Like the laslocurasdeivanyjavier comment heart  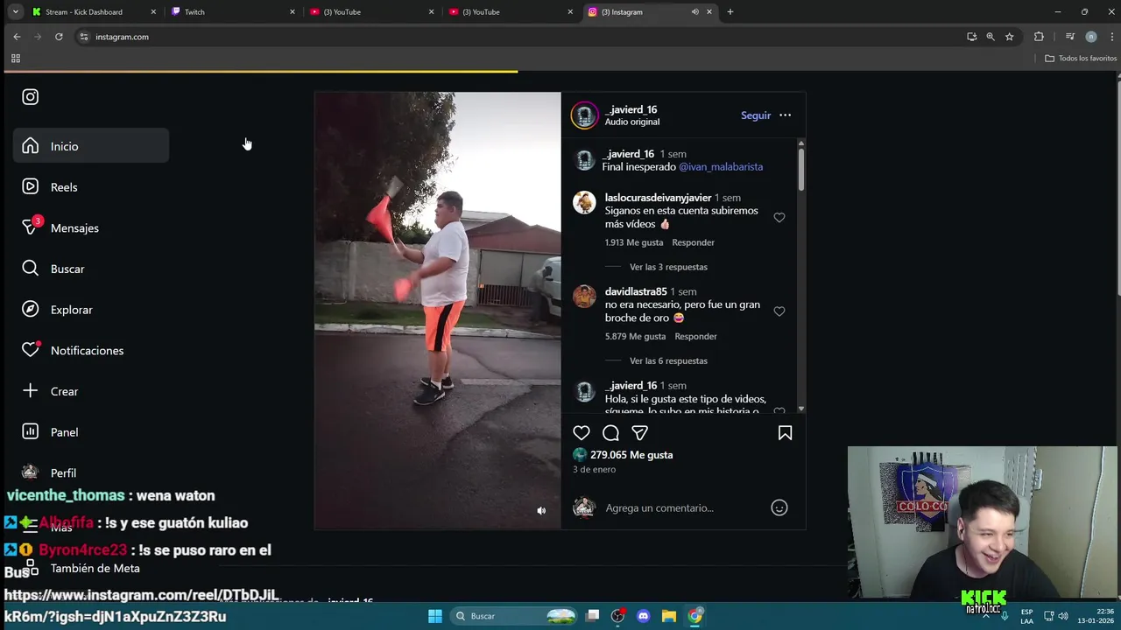pos(779,218)
